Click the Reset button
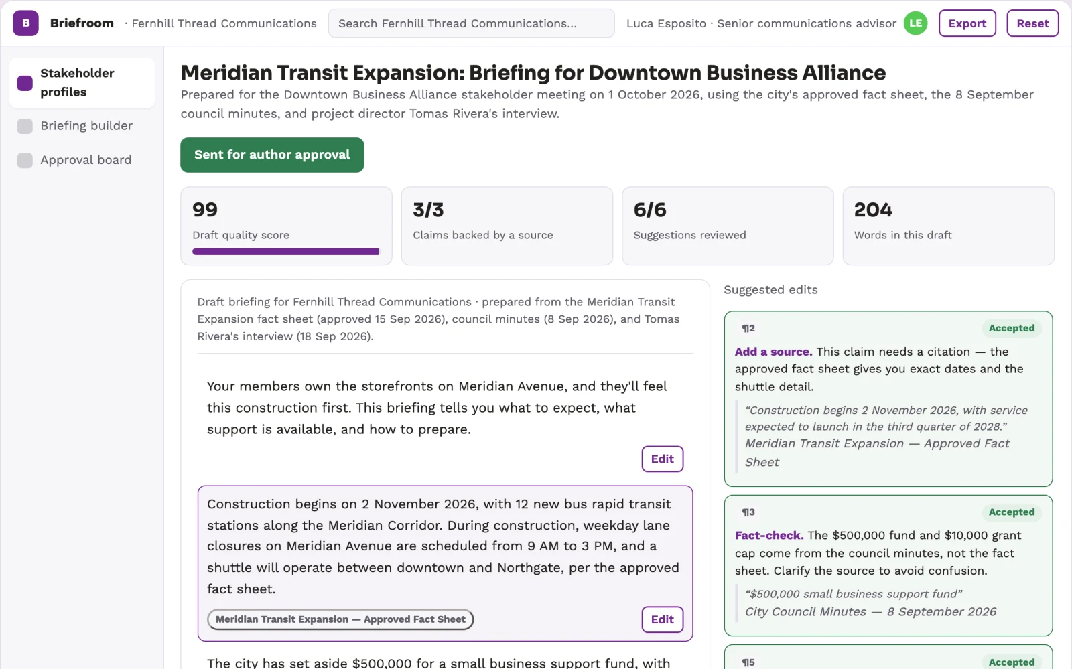This screenshot has width=1072, height=669. point(1032,23)
